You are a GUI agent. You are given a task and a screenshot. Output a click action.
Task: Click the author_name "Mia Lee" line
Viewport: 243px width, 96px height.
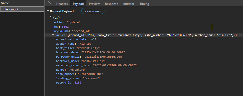74,44
